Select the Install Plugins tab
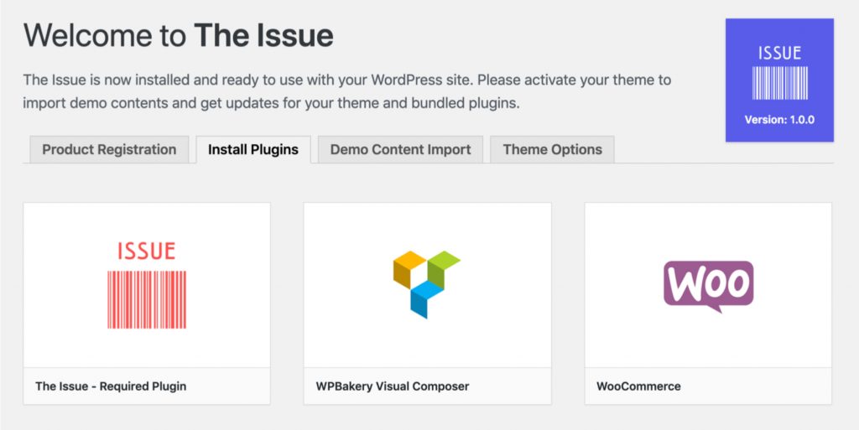The width and height of the screenshot is (859, 430). (x=253, y=149)
